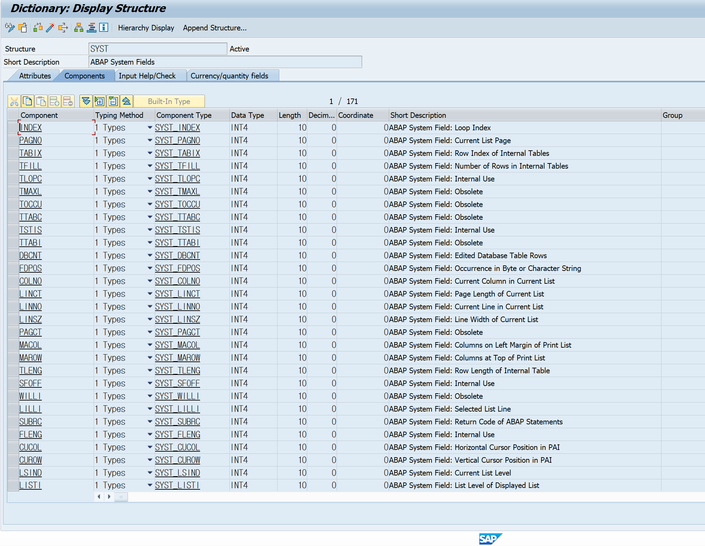Click the Where-Used List icon
This screenshot has height=546, width=705.
coord(63,28)
